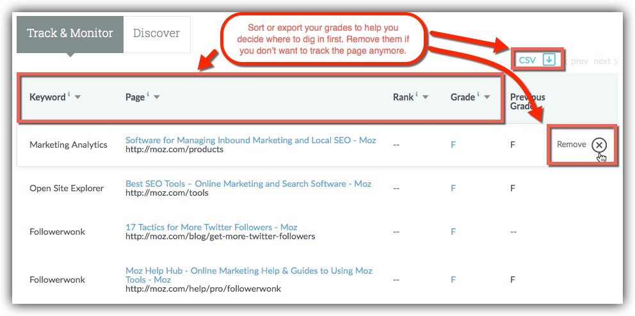This screenshot has height=316, width=635.
Task: Click the moz.com/help/pro/followerwonk URL
Action: [x=203, y=289]
